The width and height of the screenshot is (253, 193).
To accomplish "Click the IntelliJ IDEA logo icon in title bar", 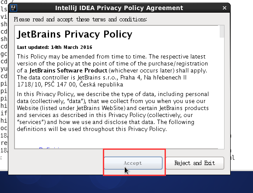I will click(x=14, y=8).
